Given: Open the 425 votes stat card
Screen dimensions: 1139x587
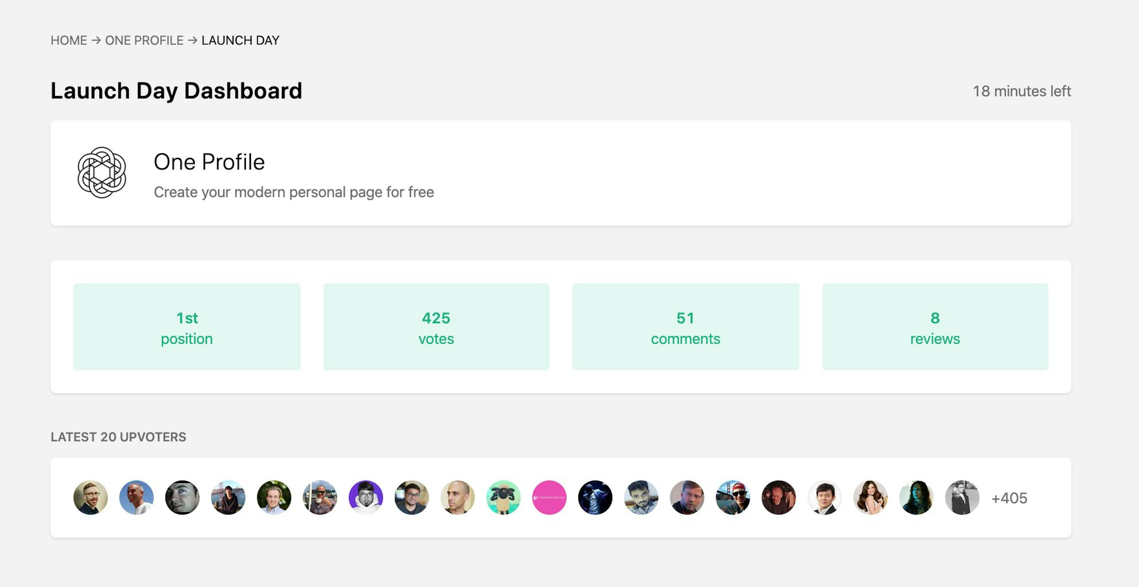Looking at the screenshot, I should 436,327.
